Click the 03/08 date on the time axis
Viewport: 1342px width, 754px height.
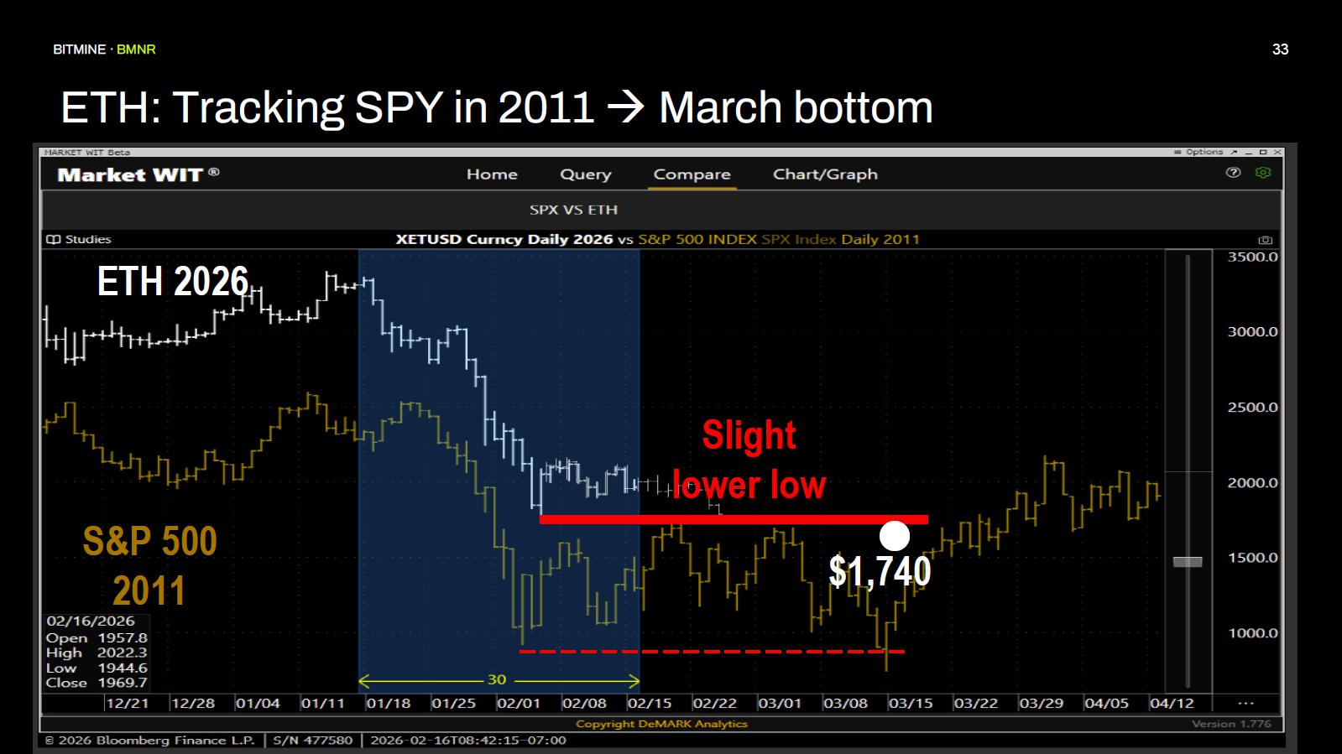tap(845, 703)
